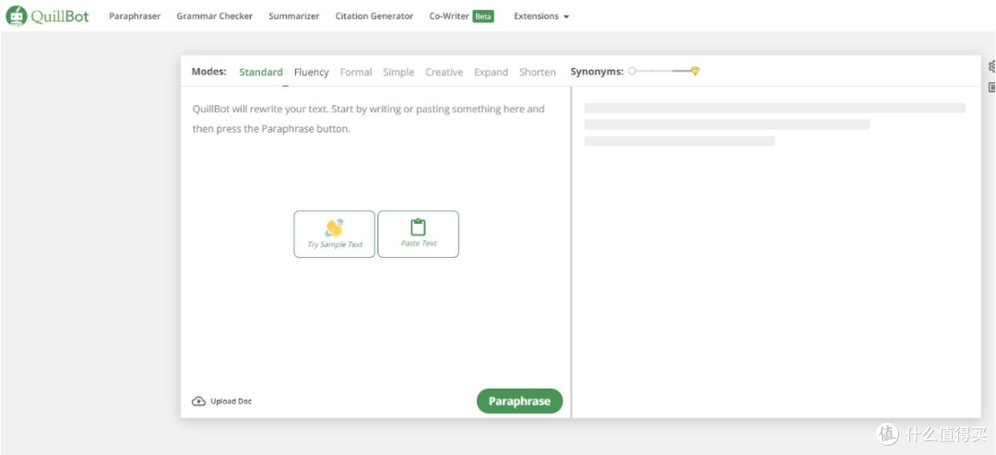Open Citation Generator
Image resolution: width=996 pixels, height=455 pixels.
374,17
